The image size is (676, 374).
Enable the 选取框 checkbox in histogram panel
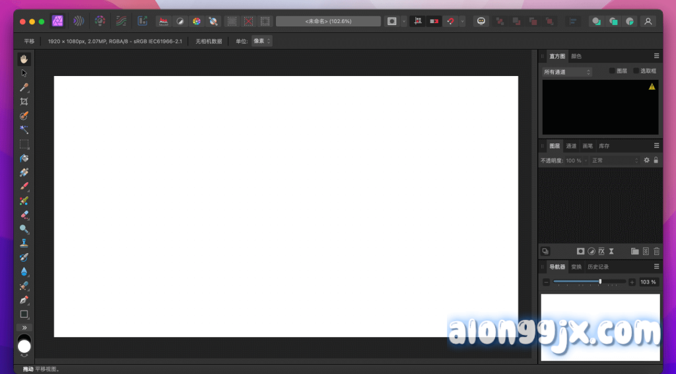click(636, 71)
